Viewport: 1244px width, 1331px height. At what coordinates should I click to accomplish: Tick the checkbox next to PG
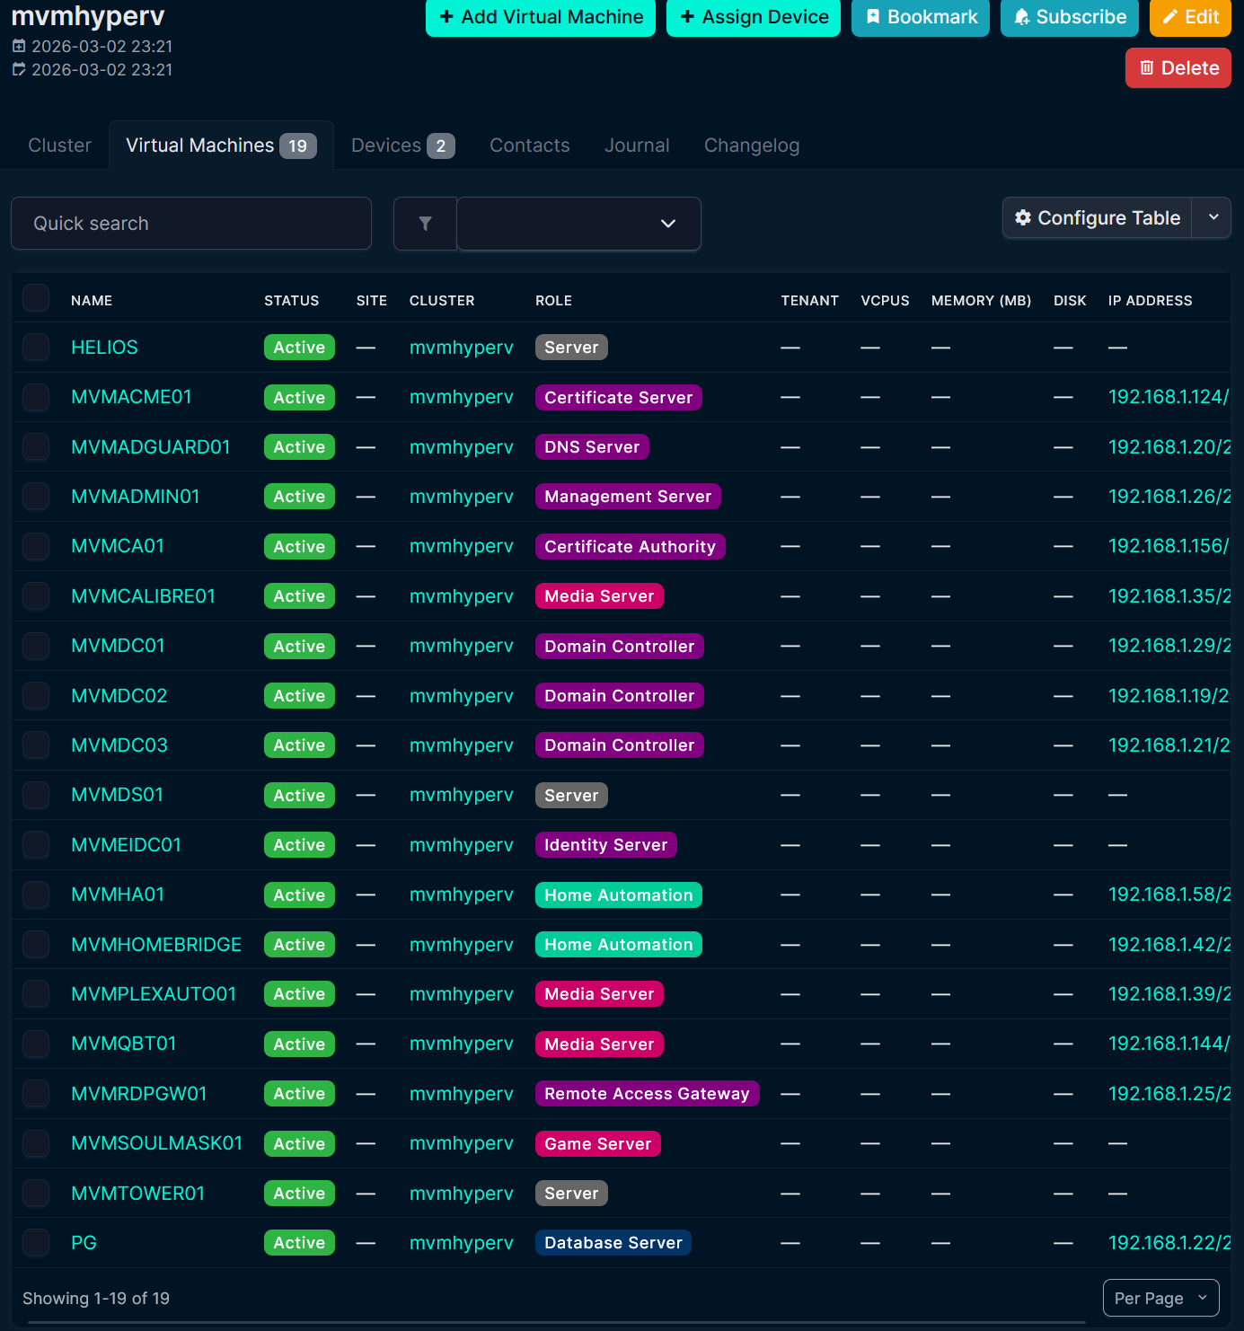(36, 1243)
